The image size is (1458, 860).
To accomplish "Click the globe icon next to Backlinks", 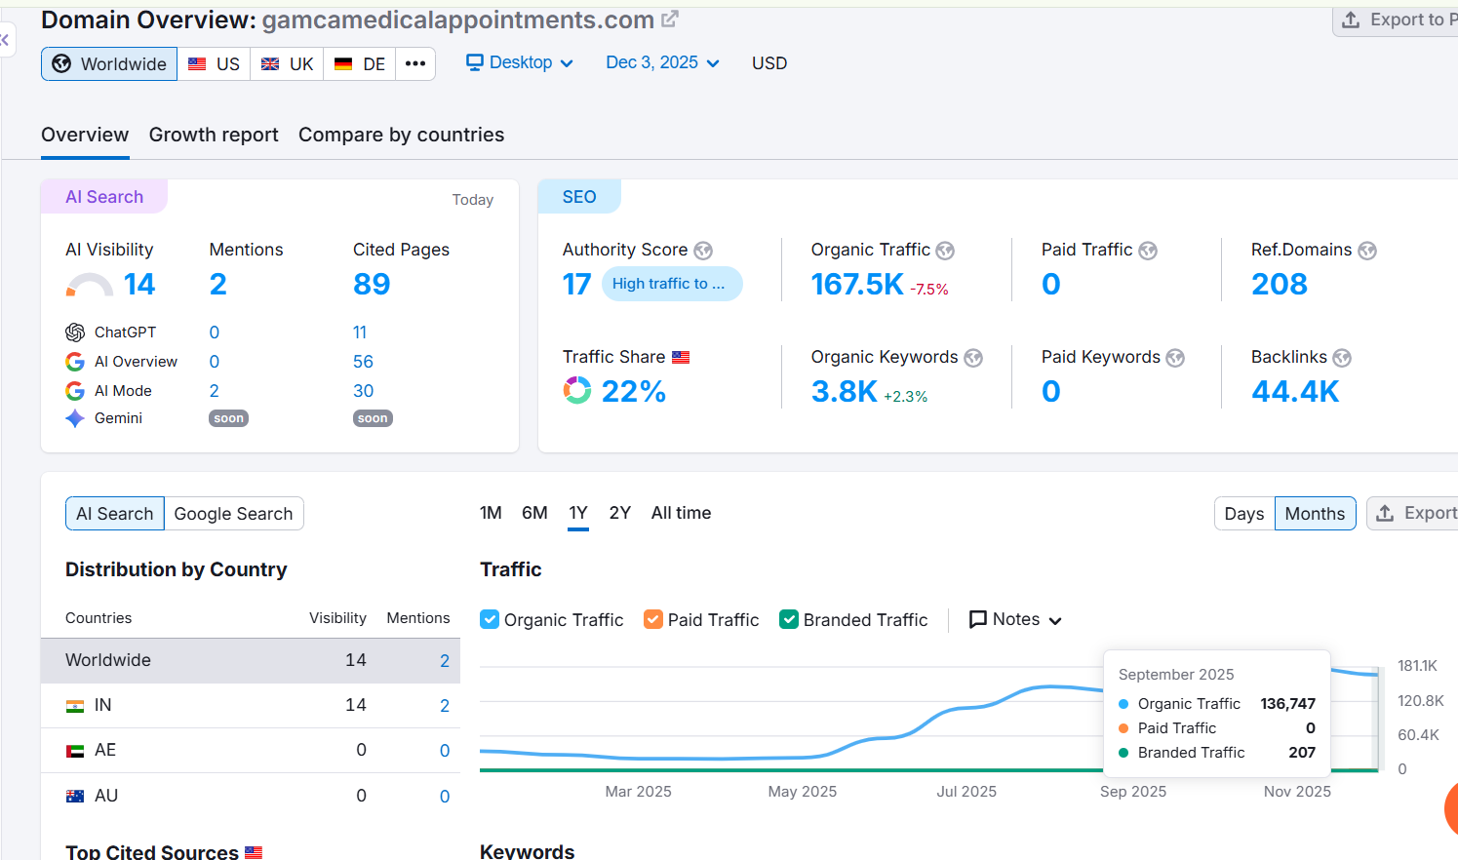I will [x=1342, y=358].
